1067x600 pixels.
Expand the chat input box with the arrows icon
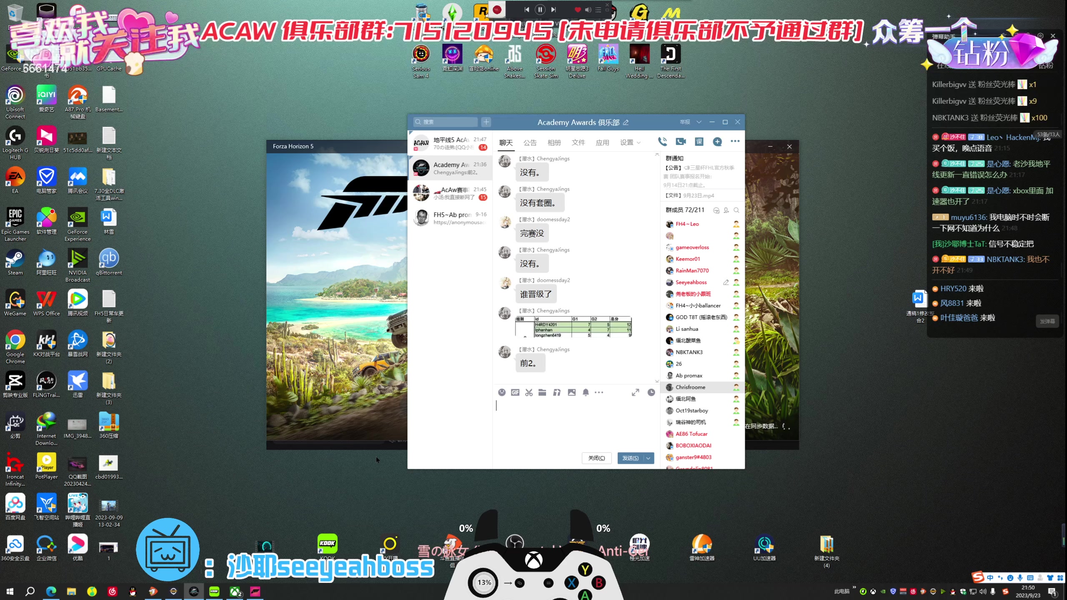pyautogui.click(x=635, y=392)
